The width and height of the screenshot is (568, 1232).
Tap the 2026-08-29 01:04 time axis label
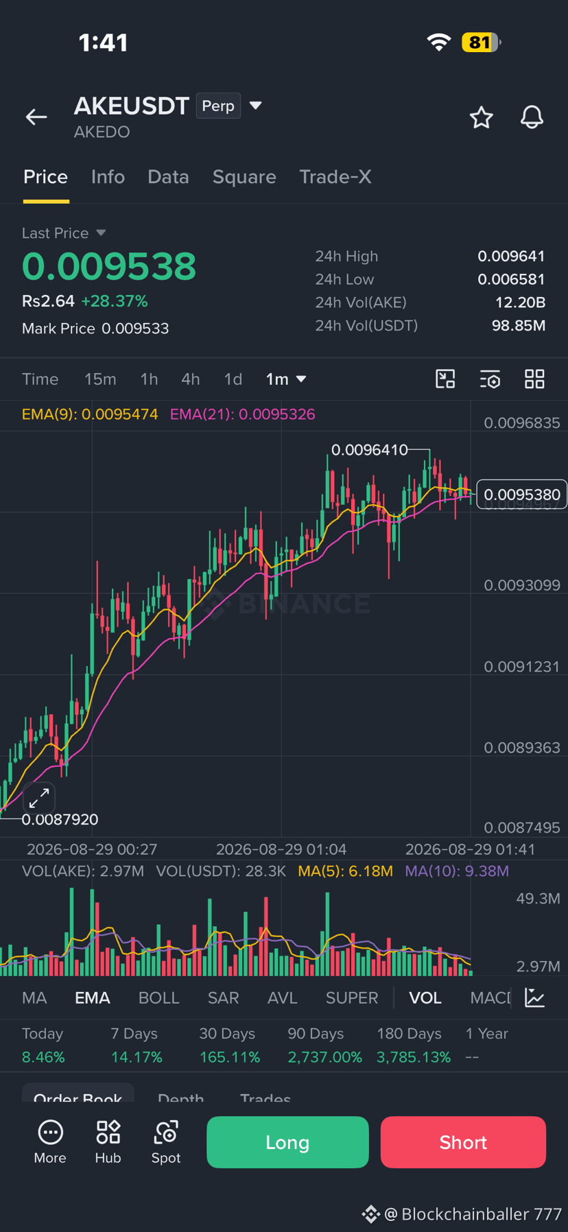[281, 849]
